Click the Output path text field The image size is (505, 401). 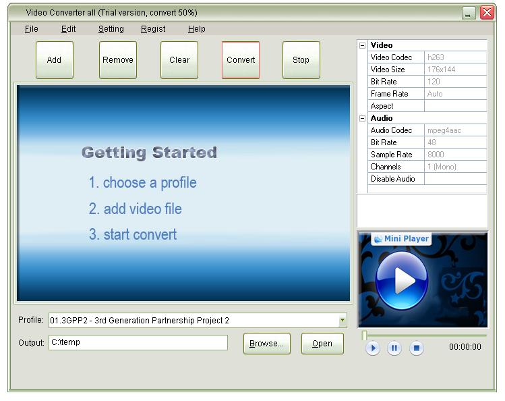pos(138,343)
